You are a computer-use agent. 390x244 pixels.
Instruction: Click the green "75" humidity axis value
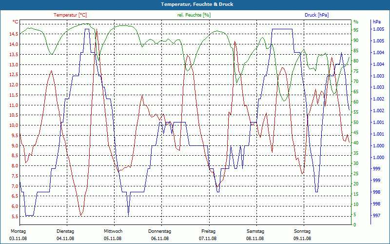click(356, 71)
